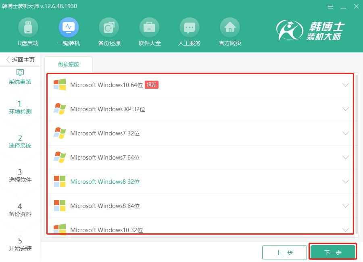Screen dimensions: 363x262
Task: Expand Microsoft Windows XP 32位 entry
Action: click(345, 109)
